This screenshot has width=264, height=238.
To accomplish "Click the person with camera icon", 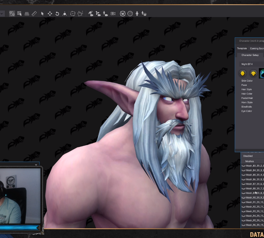I will coord(105,14).
